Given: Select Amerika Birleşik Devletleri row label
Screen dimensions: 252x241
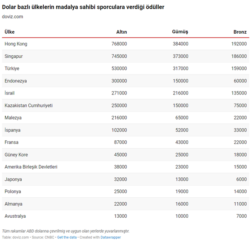Looking at the screenshot, I should (31, 167).
